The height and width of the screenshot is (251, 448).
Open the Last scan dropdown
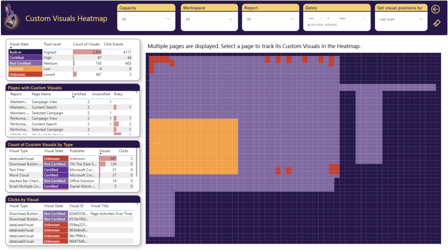tap(401, 19)
